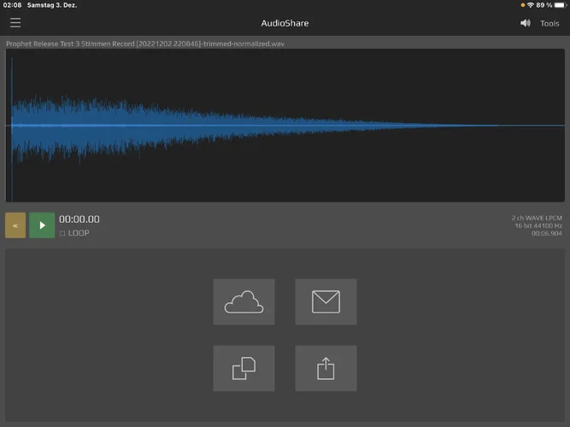Viewport: 570px width, 427px height.
Task: Tap the Wi-Fi icon in the status bar
Action: 530,5
